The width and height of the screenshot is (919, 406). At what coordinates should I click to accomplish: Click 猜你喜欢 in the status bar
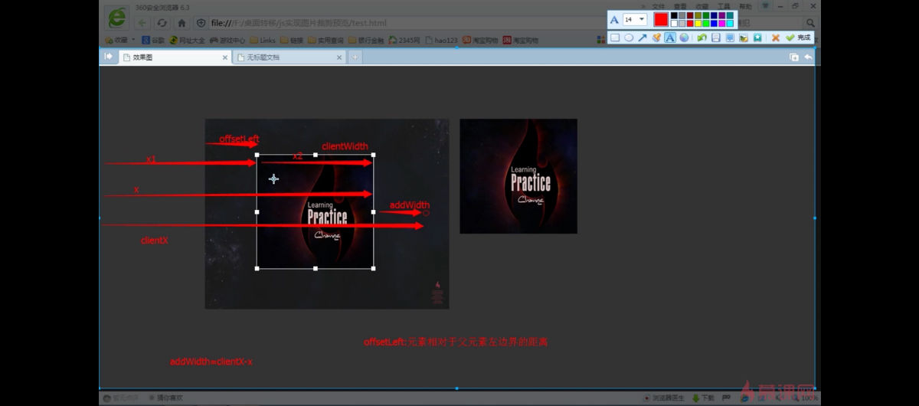165,398
